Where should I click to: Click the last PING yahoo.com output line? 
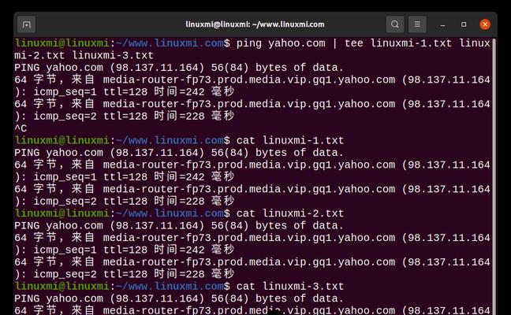179,298
